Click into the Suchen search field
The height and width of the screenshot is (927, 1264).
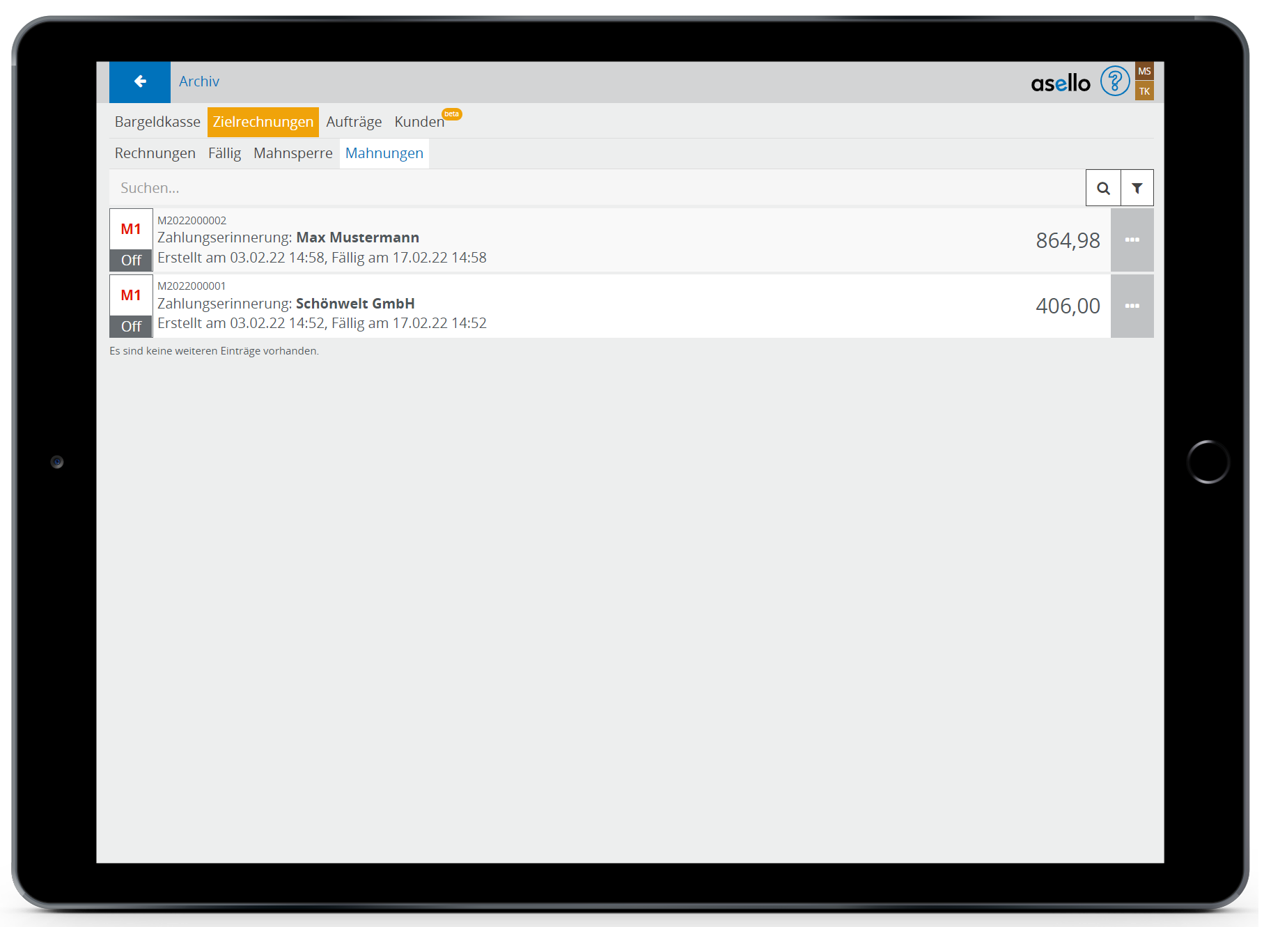[x=592, y=188]
